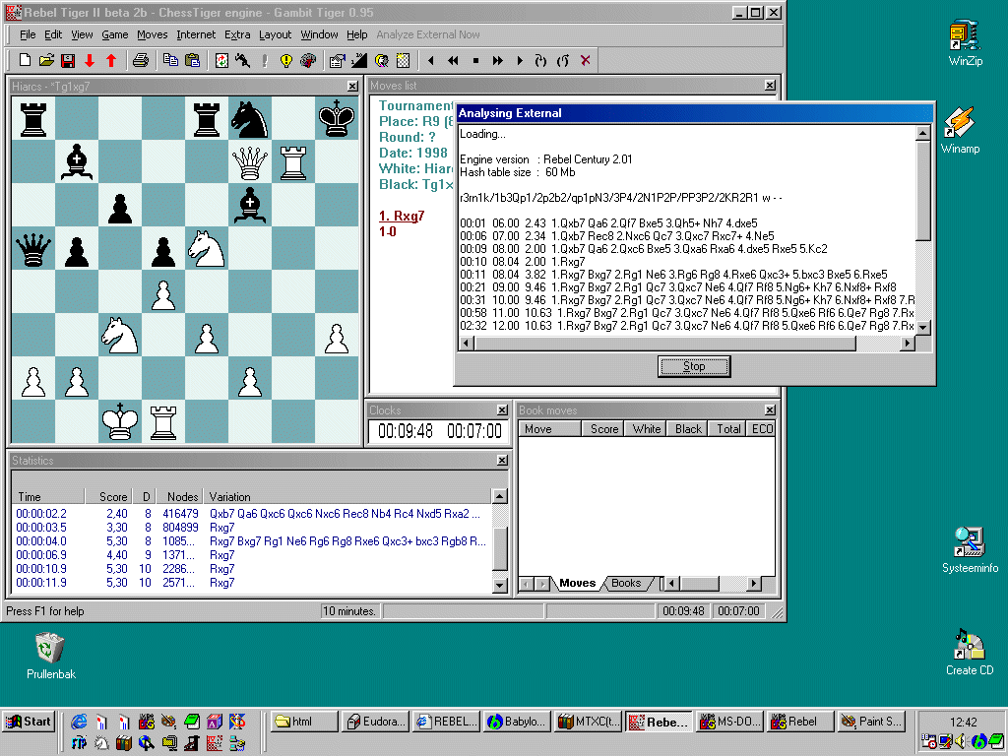1008x756 pixels.
Task: Click the Nodes column header in Statistics
Action: pos(182,496)
